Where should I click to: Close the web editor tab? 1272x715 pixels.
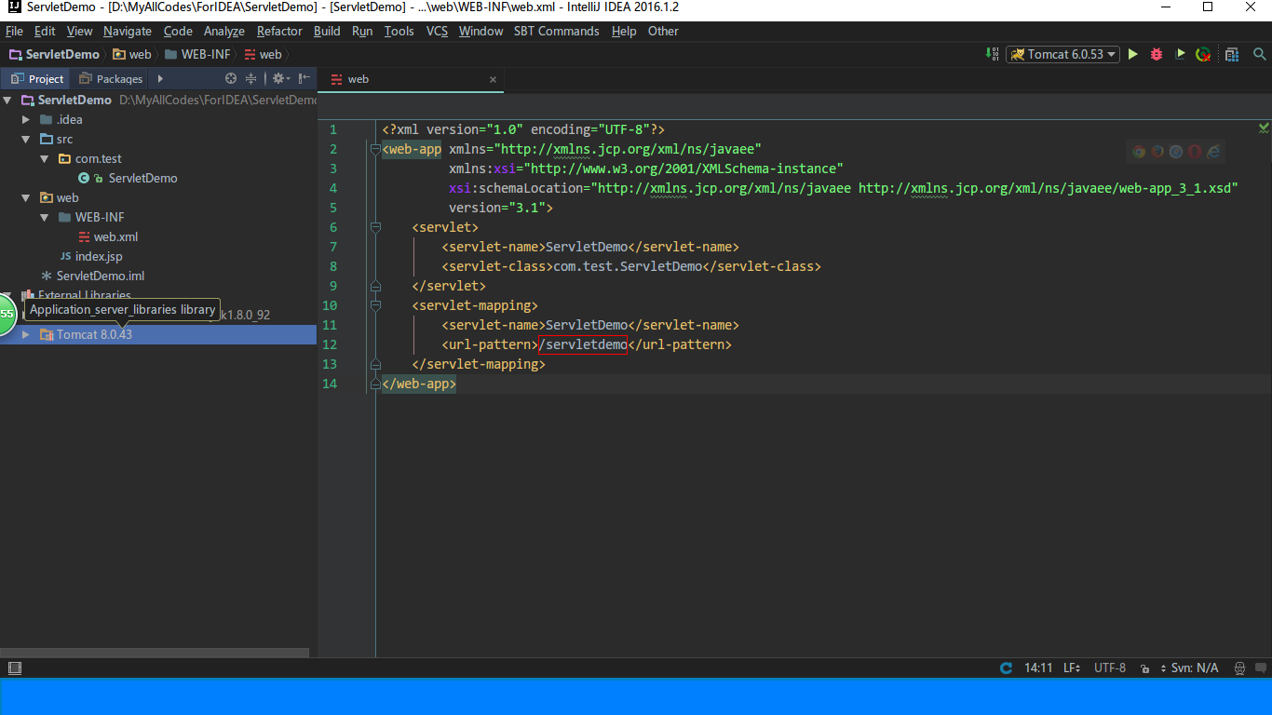pos(493,79)
